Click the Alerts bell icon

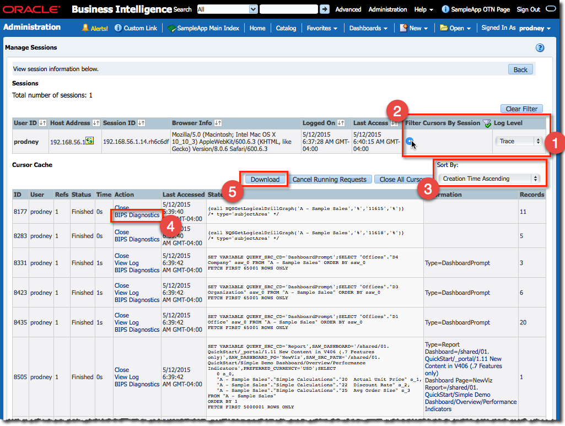(x=85, y=28)
